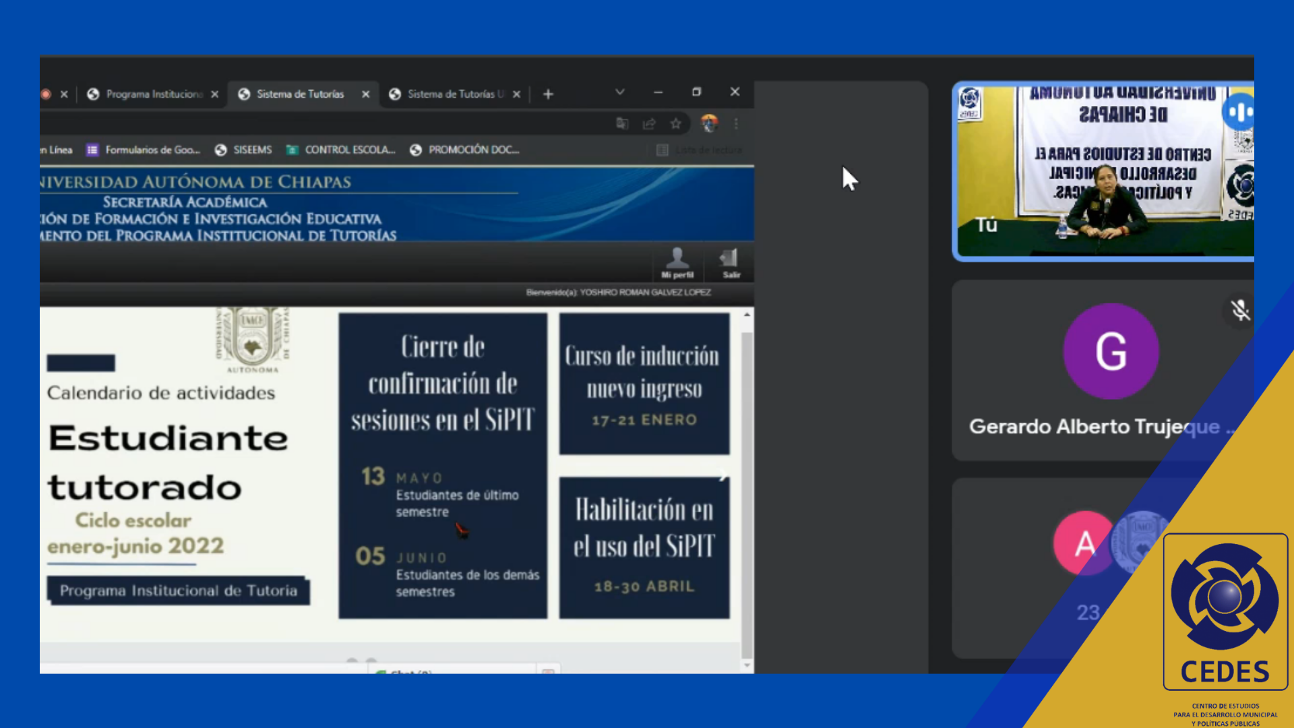Close the Programa Institucional tab
The width and height of the screenshot is (1294, 728).
[x=214, y=94]
